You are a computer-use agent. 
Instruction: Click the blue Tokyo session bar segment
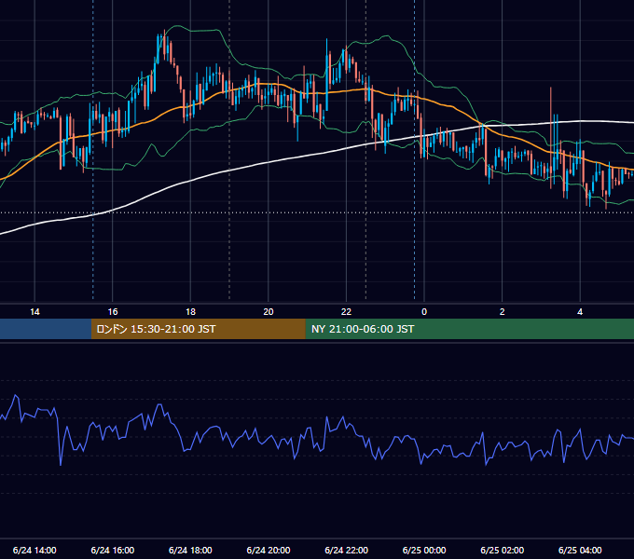click(x=46, y=329)
